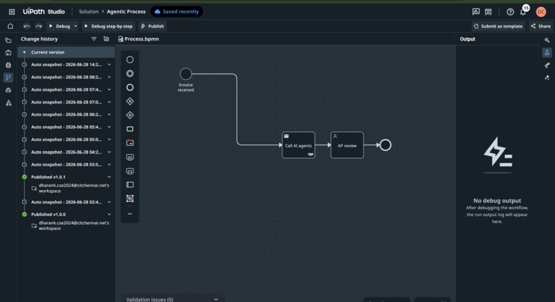Expand Auto snapshot 2026-06-28 07:4 entry

click(109, 89)
